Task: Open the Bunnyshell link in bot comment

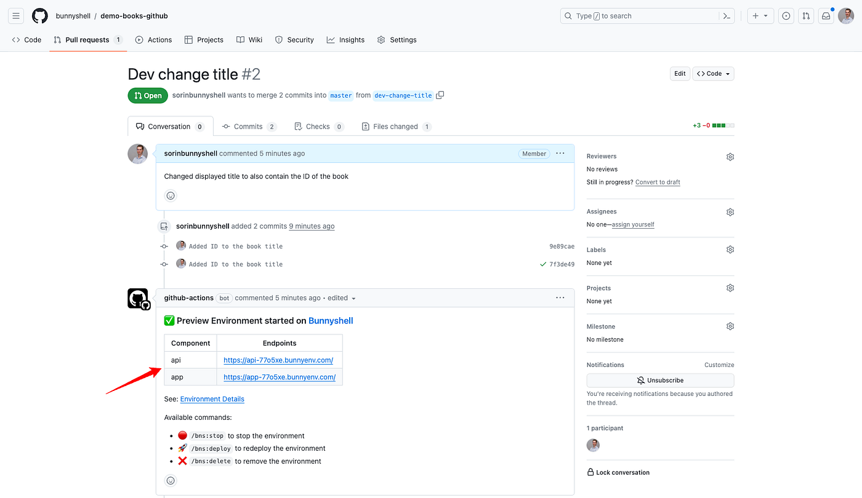Action: click(x=331, y=321)
